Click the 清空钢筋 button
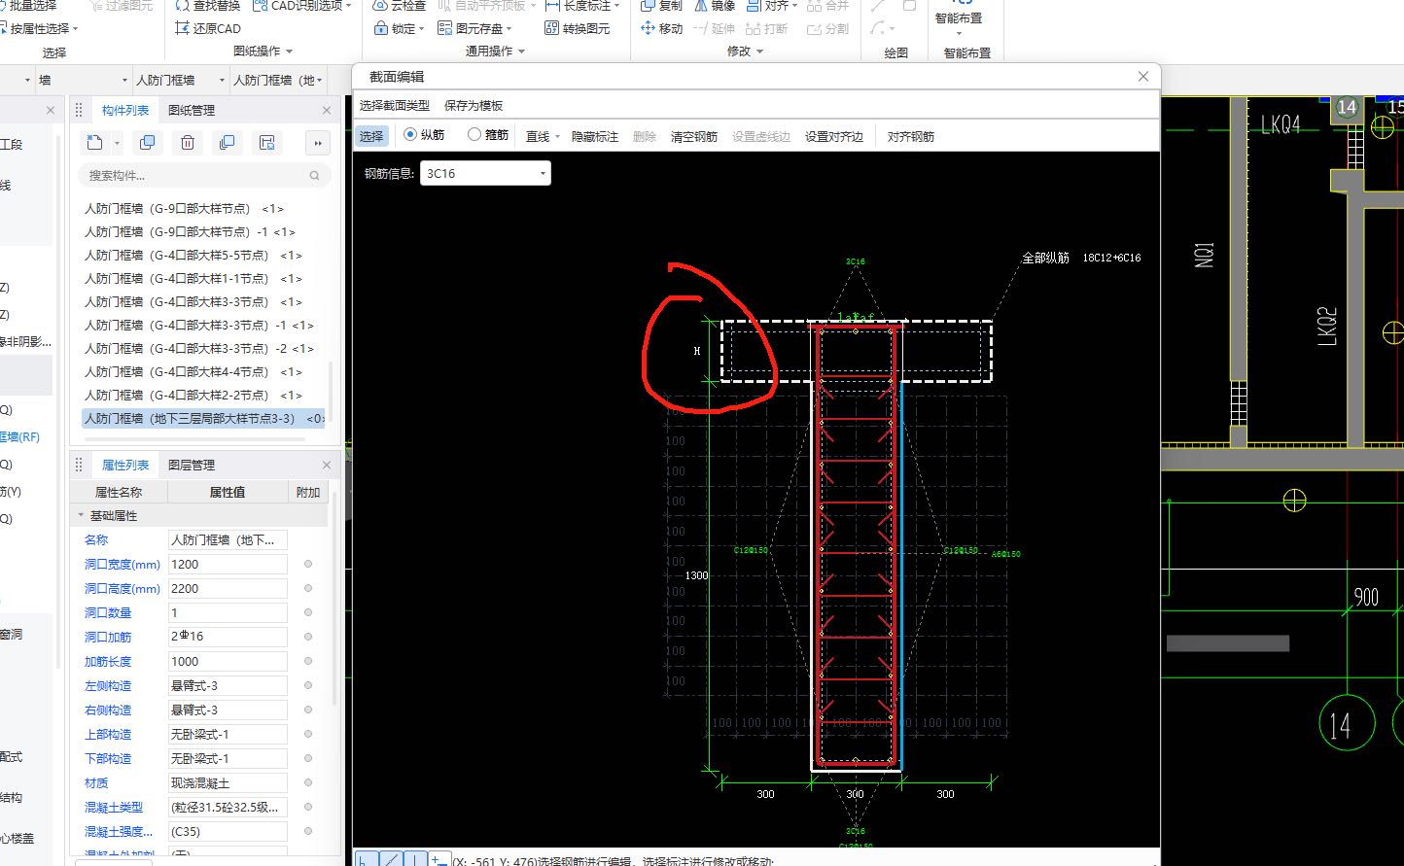The height and width of the screenshot is (866, 1404). (x=694, y=137)
